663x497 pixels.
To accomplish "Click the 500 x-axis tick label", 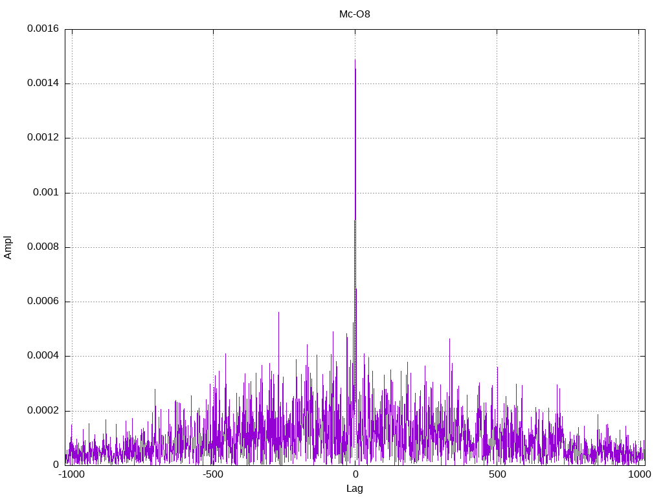I will click(497, 474).
